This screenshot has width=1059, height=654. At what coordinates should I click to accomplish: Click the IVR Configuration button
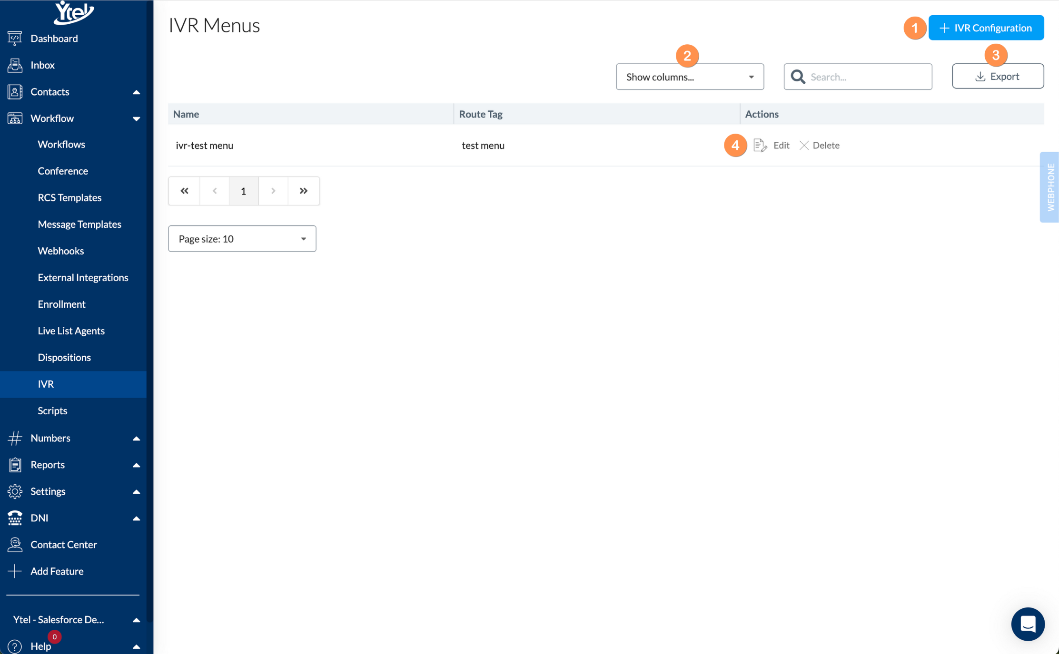pos(986,28)
